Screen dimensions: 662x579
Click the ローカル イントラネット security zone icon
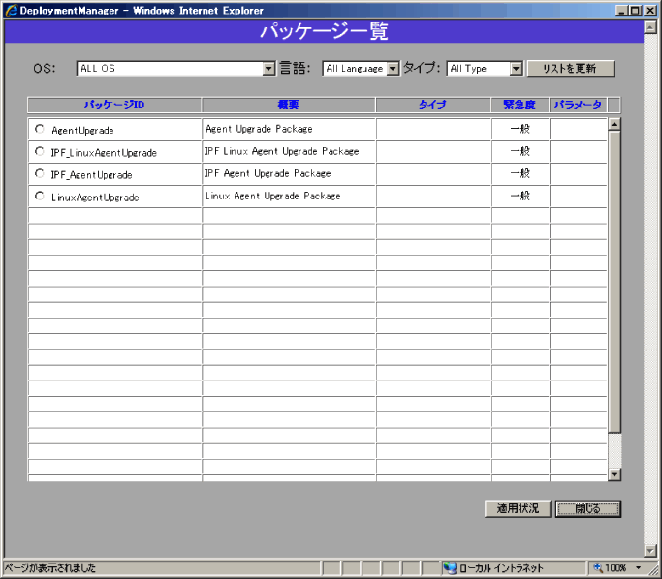(450, 568)
